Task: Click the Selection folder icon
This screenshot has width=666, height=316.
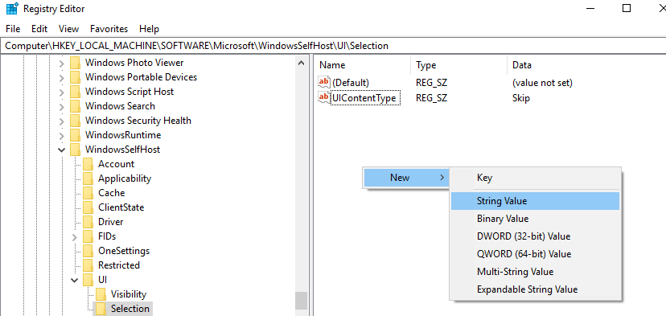Action: click(101, 308)
